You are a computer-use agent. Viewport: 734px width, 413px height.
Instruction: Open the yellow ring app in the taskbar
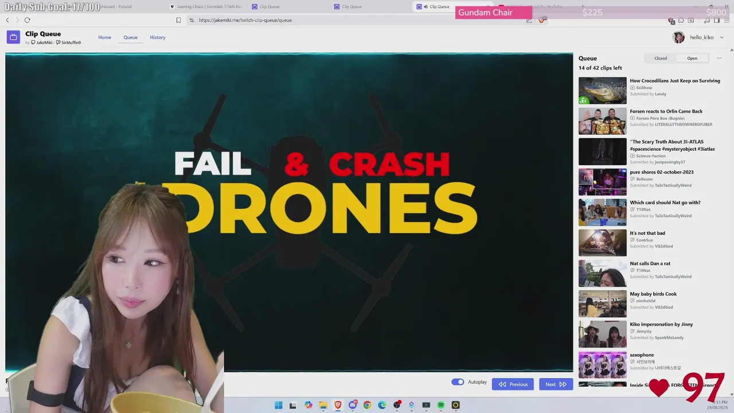coord(456,405)
